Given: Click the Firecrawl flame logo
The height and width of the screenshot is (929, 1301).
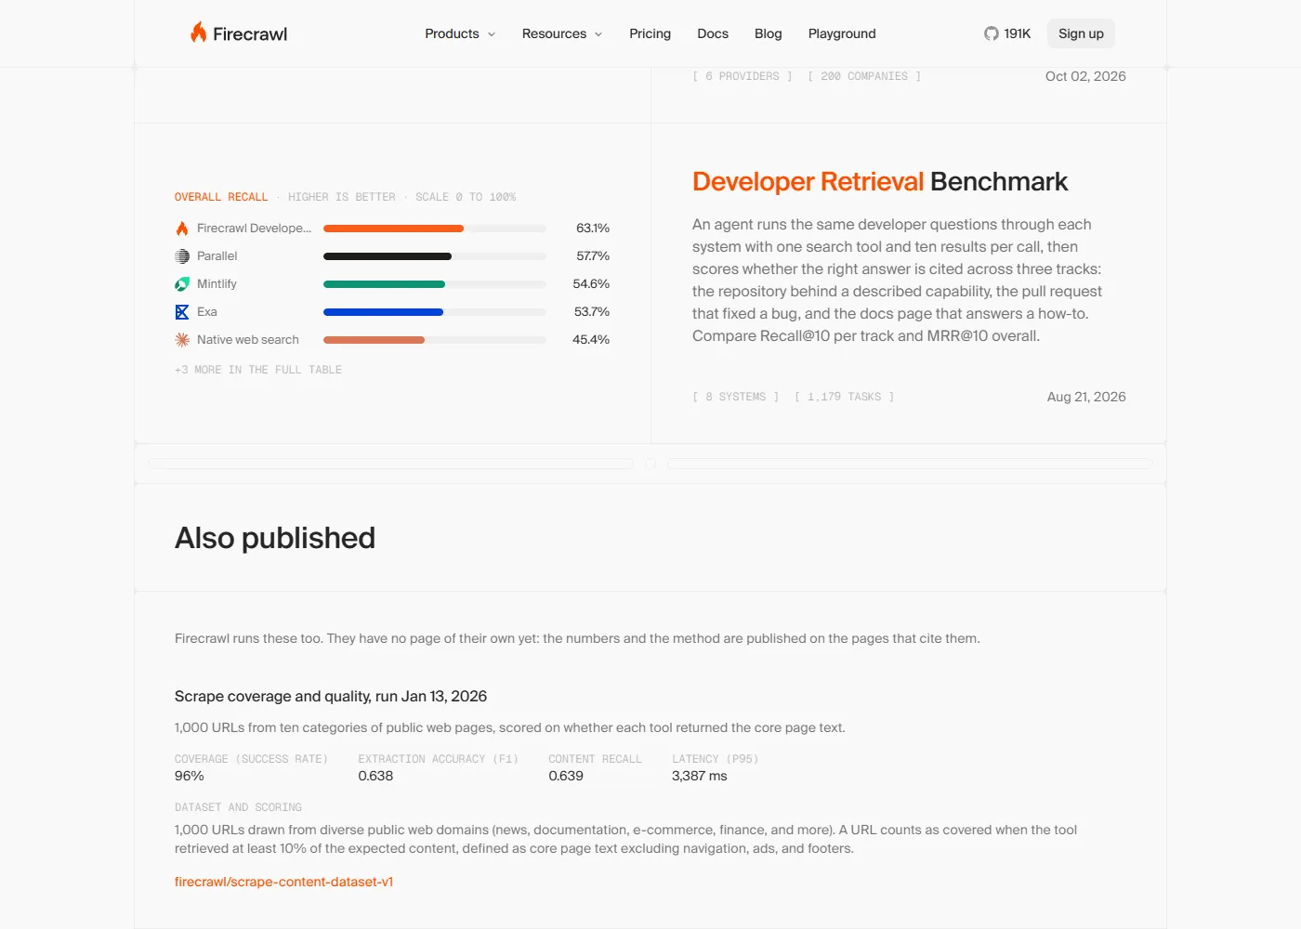Looking at the screenshot, I should pyautogui.click(x=199, y=33).
